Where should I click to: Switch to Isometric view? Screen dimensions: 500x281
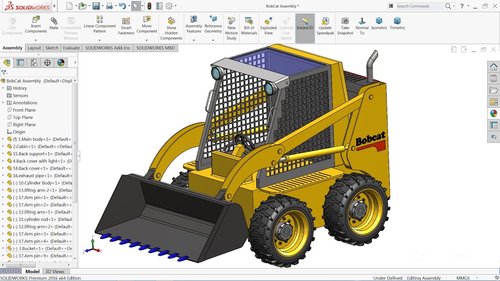click(379, 23)
